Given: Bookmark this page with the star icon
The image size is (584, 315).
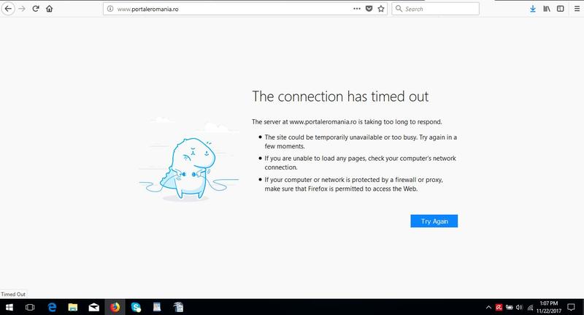Looking at the screenshot, I should point(381,9).
